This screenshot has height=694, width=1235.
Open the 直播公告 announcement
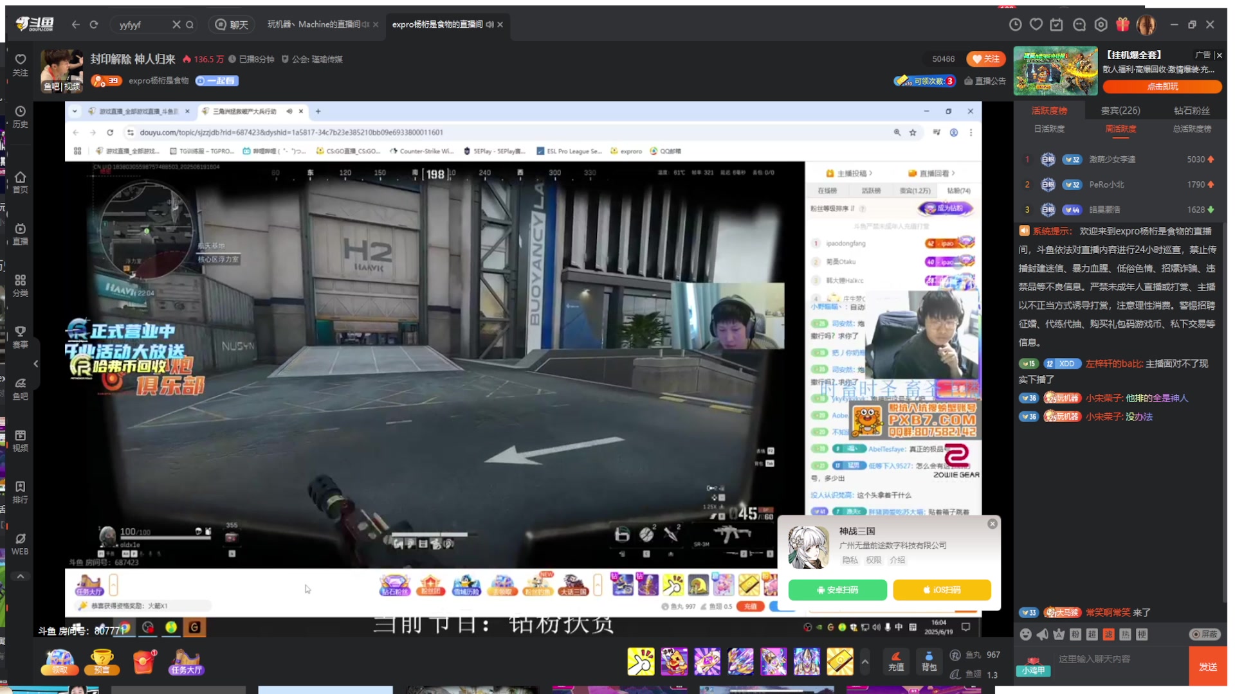985,81
